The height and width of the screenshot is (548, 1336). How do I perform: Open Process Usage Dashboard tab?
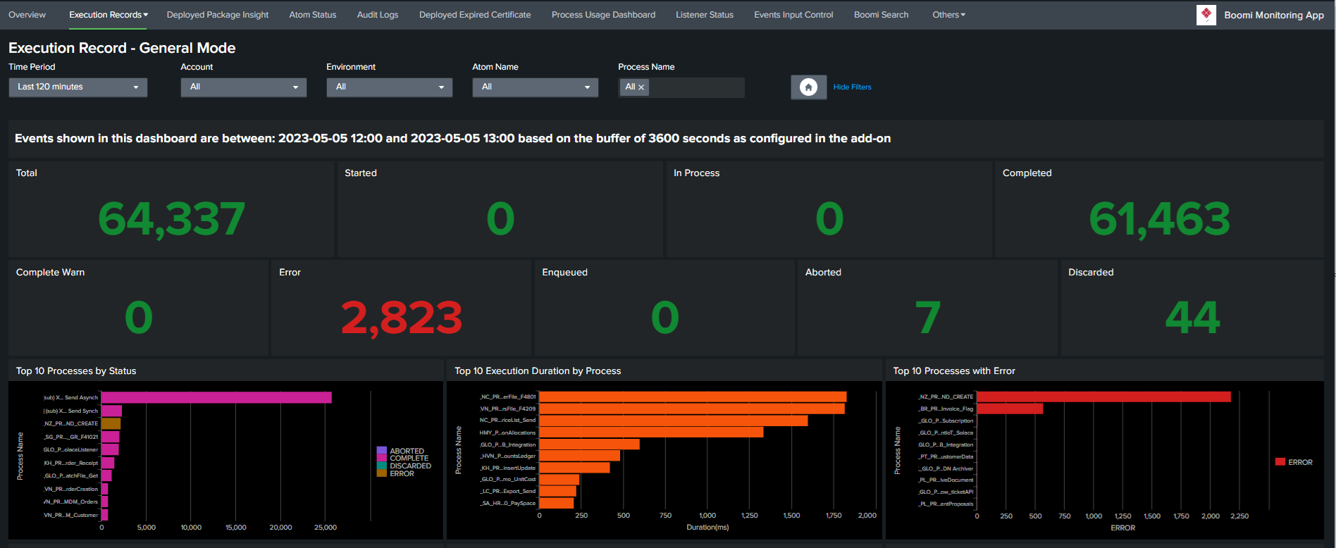tap(603, 15)
